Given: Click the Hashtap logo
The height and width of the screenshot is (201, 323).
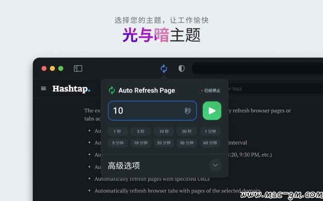Looking at the screenshot, I should tap(71, 89).
